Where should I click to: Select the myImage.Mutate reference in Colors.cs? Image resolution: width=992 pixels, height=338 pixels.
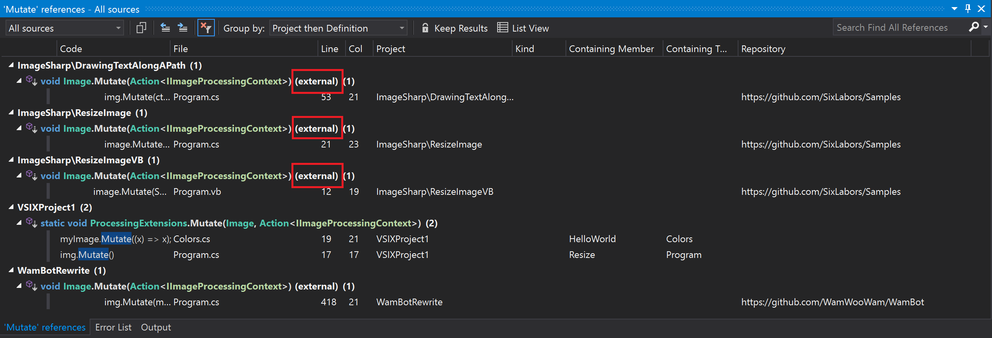(x=115, y=239)
